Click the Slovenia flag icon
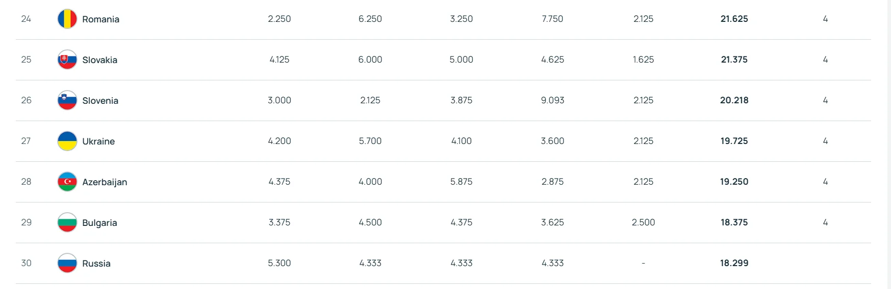 [67, 100]
